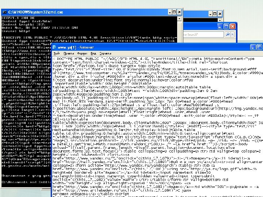The image size is (263, 197).
Task: Click the scroll-up arrow in the rear cmd window
Action: click(x=220, y=20)
